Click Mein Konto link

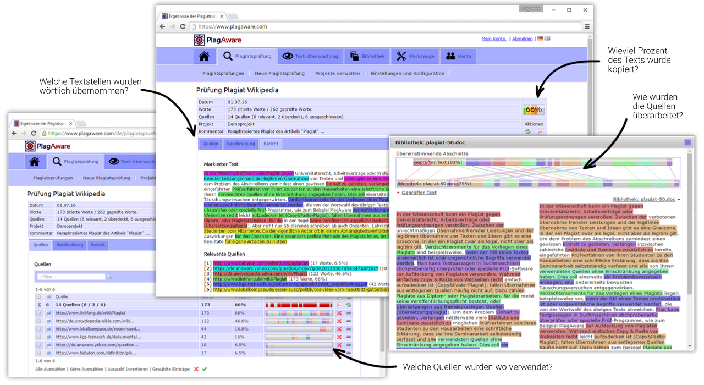494,38
